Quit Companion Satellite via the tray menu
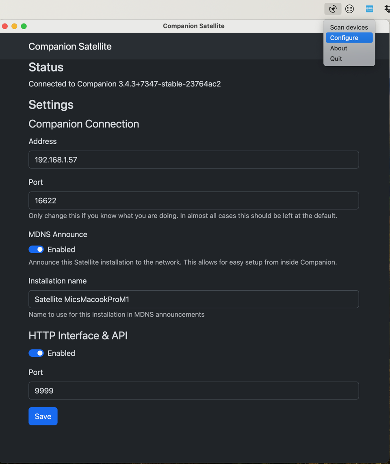This screenshot has width=390, height=464. click(336, 59)
